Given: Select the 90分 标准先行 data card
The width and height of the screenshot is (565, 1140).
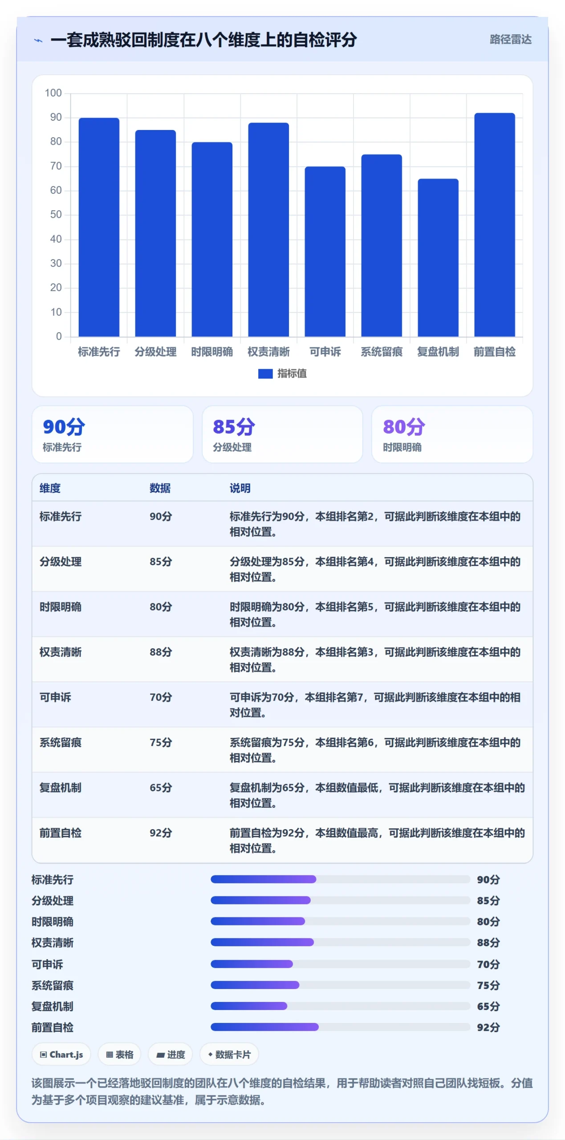Looking at the screenshot, I should (112, 434).
